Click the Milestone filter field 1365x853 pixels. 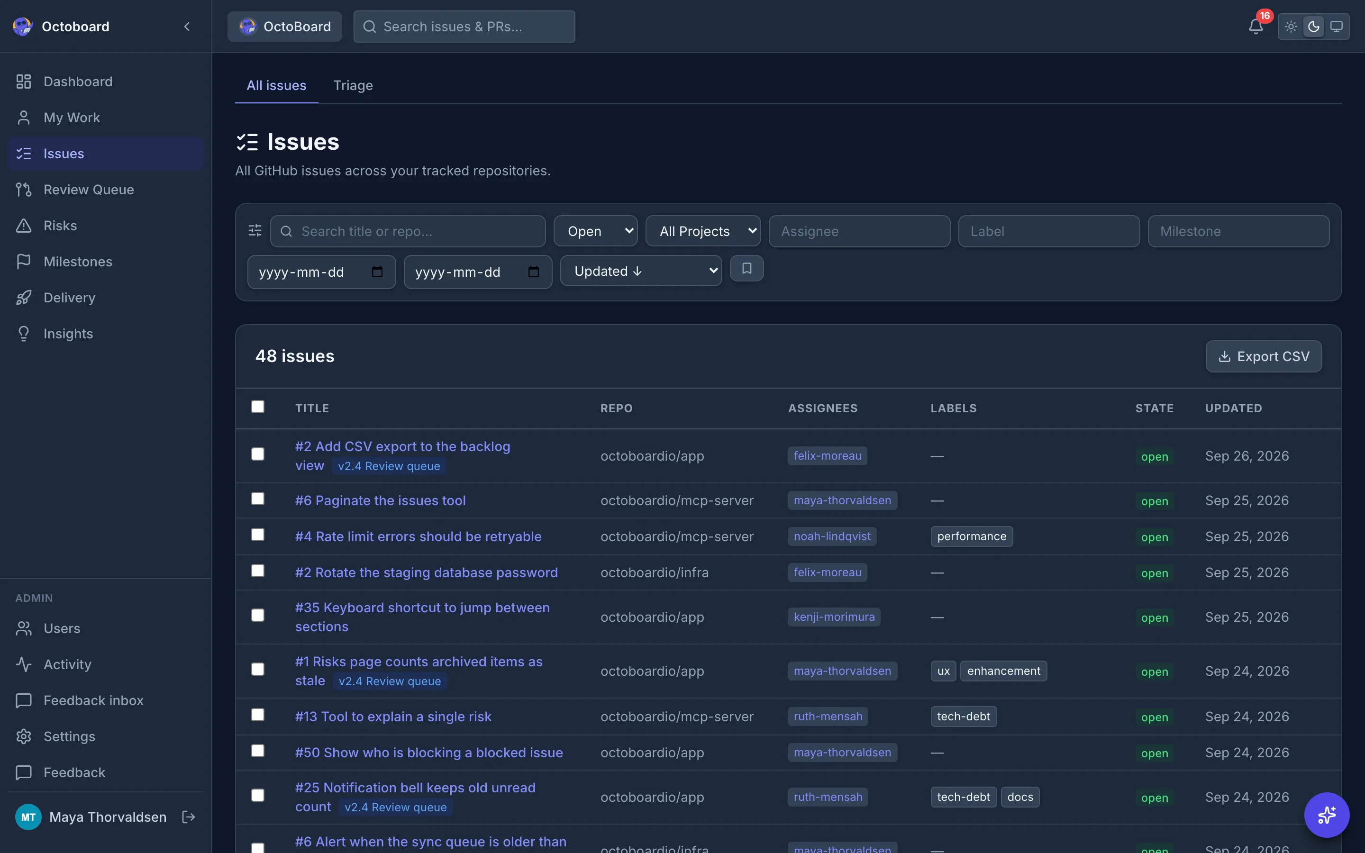(x=1238, y=231)
